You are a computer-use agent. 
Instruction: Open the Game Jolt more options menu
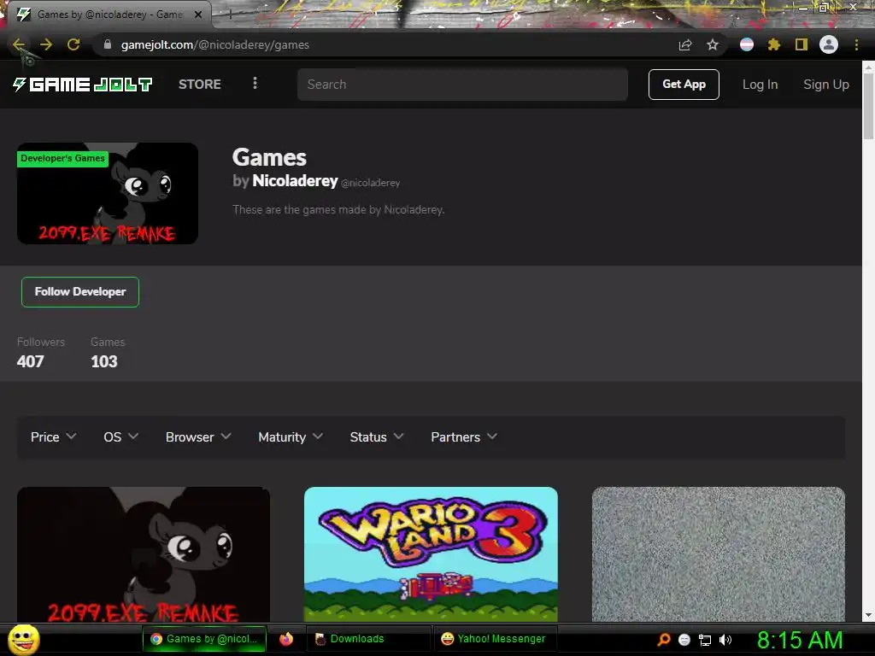pos(255,83)
